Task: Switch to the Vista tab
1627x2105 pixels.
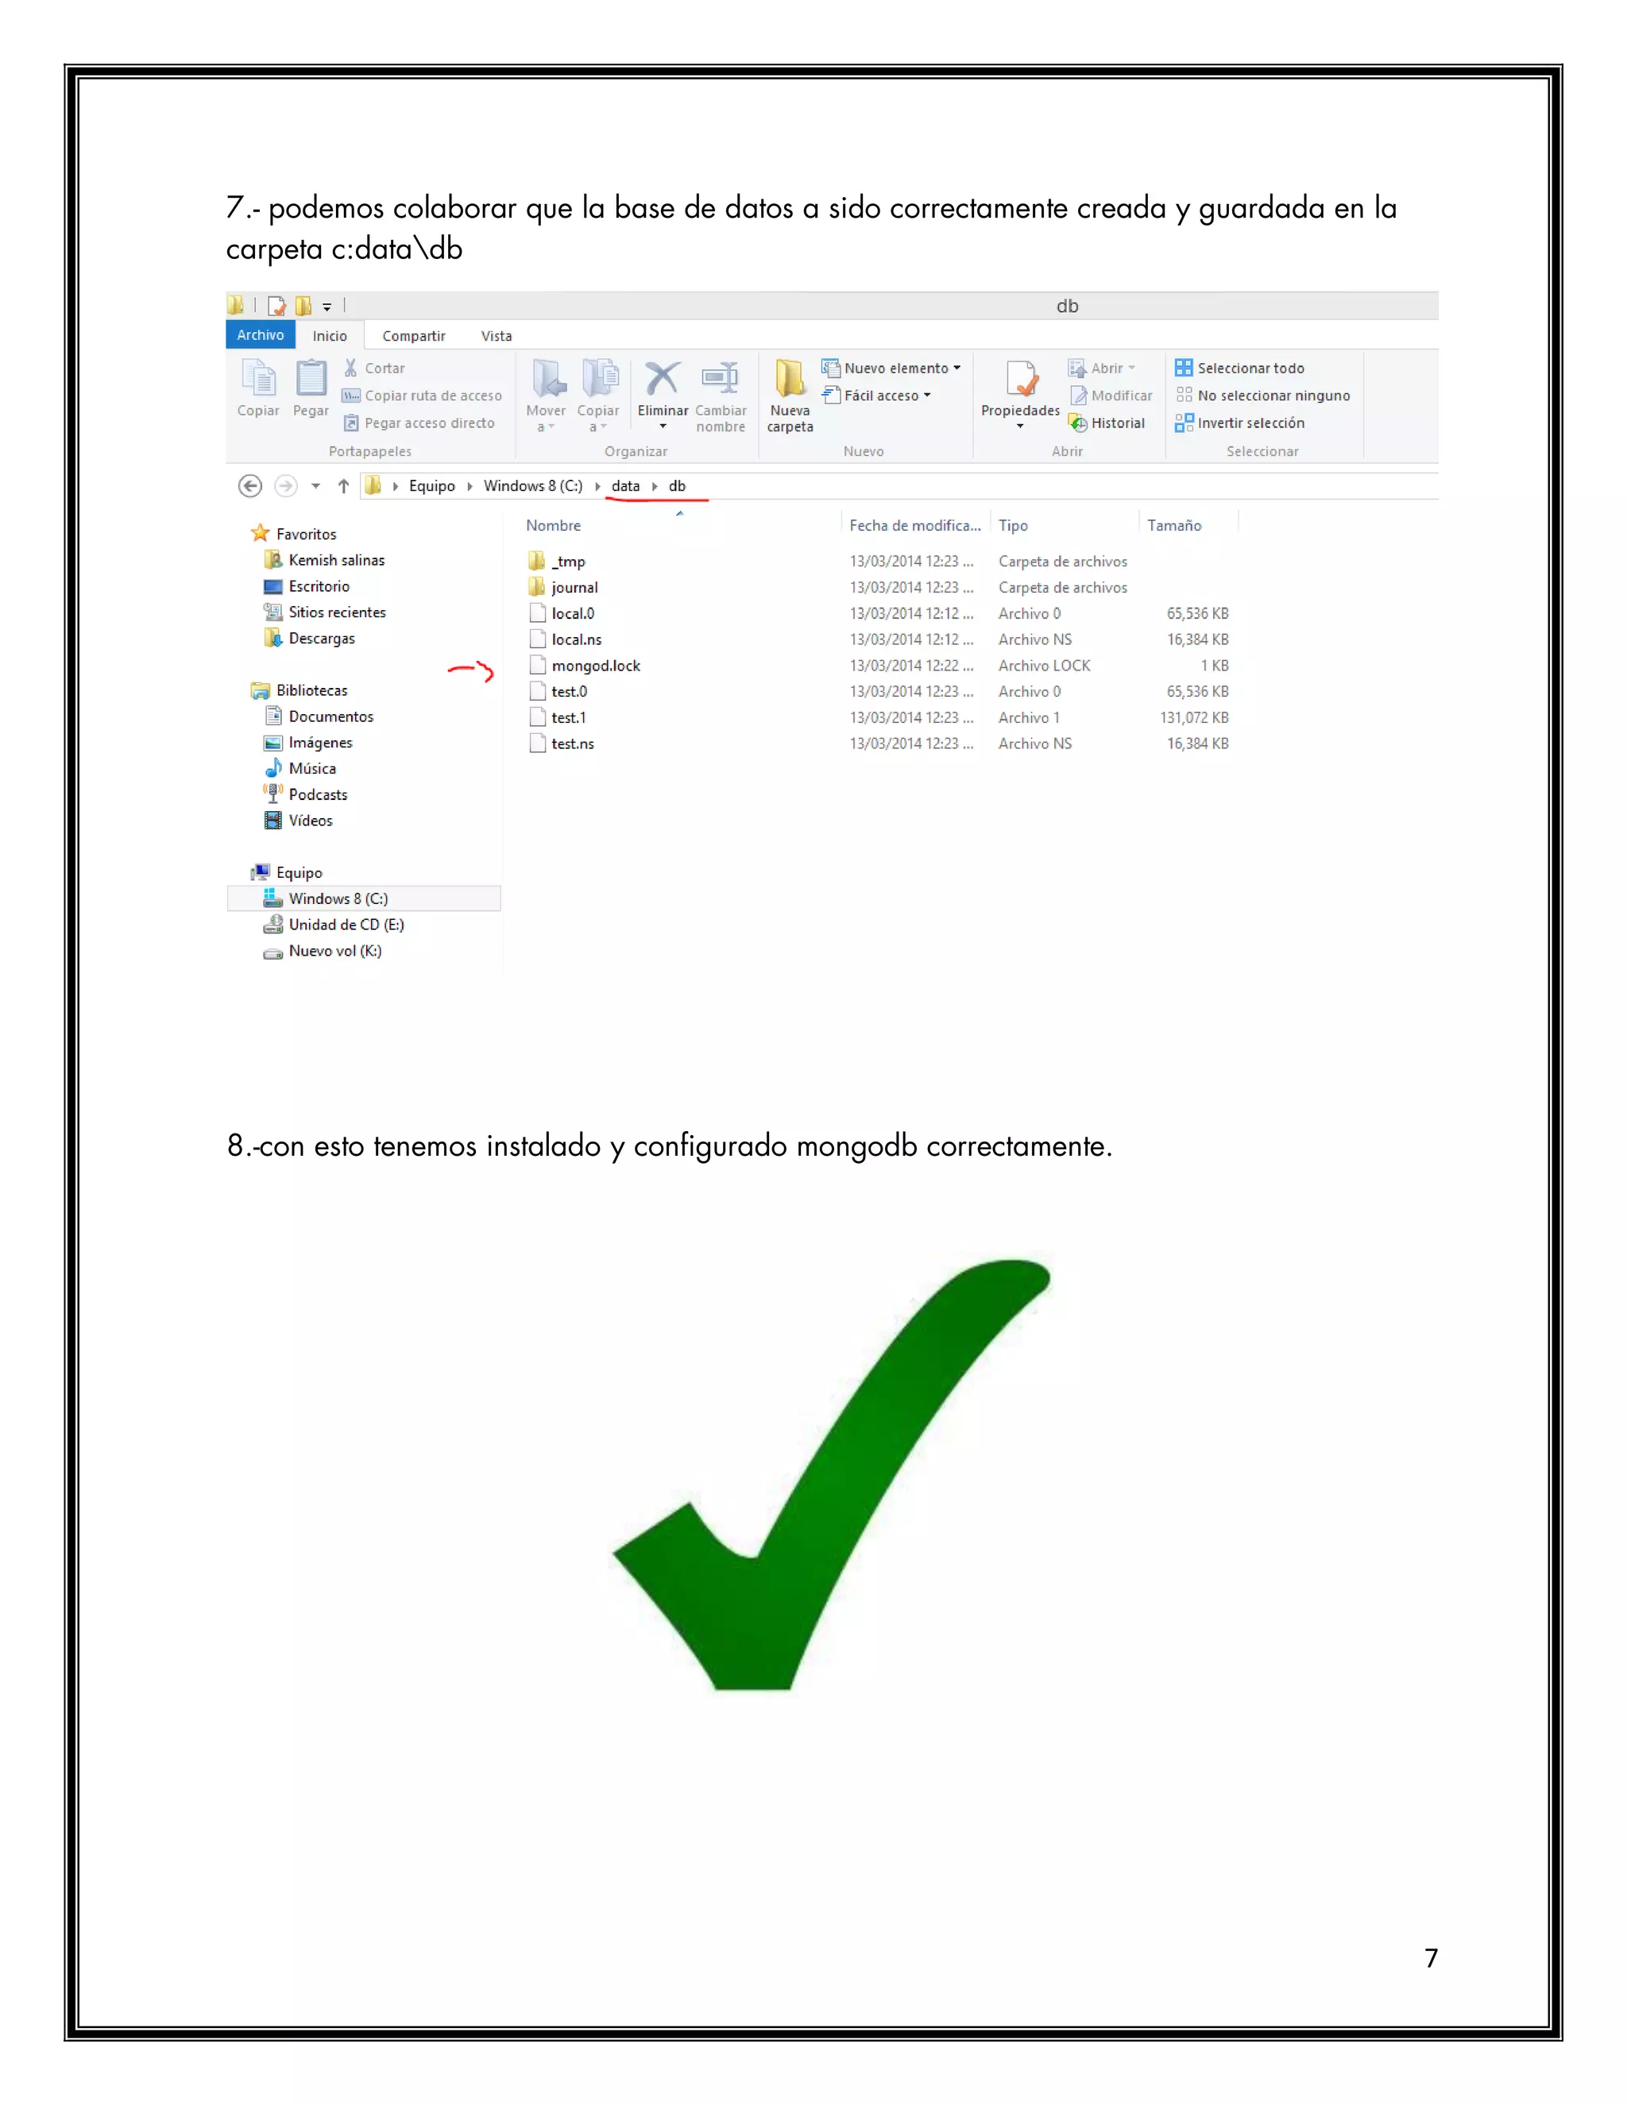Action: click(x=497, y=335)
